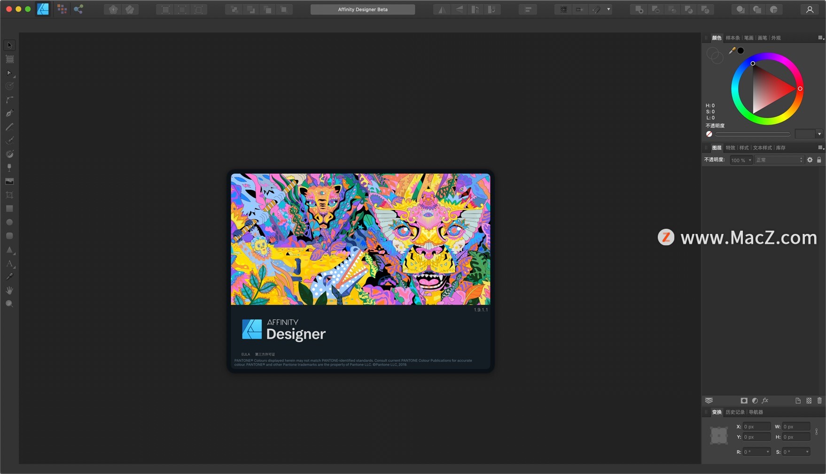The width and height of the screenshot is (826, 474).
Task: Select the Pen tool
Action: [x=9, y=113]
